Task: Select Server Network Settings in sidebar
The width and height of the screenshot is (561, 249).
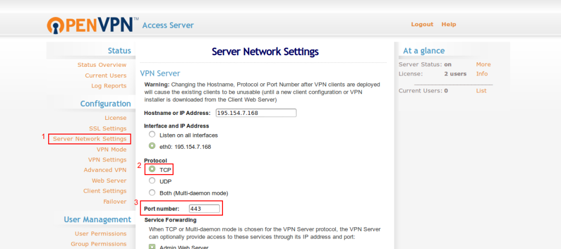Action: (90, 138)
